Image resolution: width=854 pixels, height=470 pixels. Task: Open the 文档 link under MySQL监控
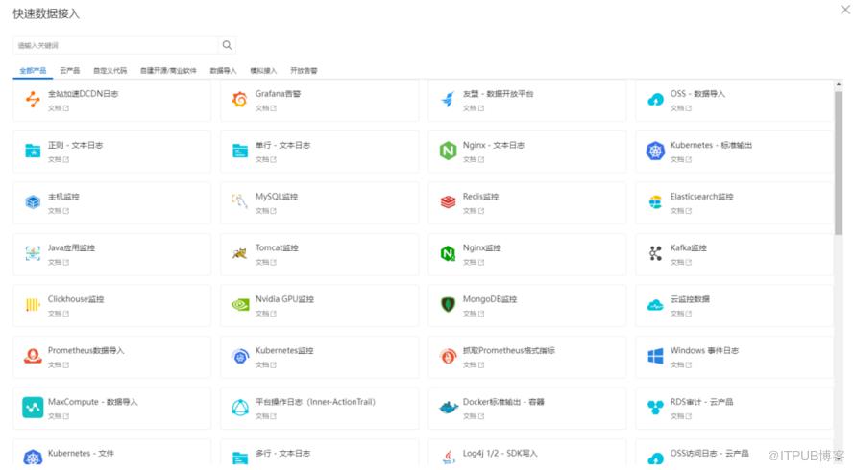pyautogui.click(x=266, y=211)
